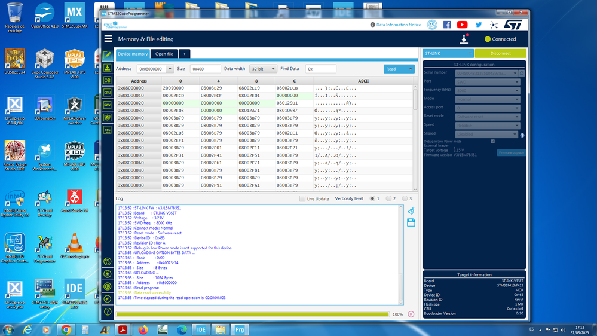Click the Address column header
Viewport: 597px width, 336px height.
(139, 81)
